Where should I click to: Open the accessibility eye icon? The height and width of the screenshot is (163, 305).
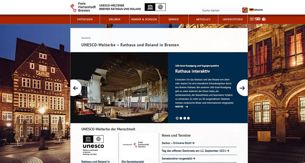[252, 19]
